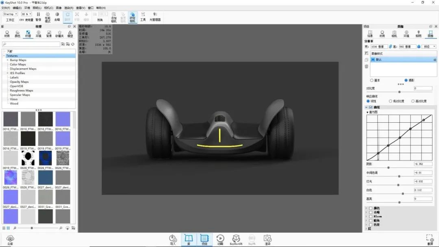The image size is (439, 247).
Task: Open the Import (导入) icon in bottom bar
Action: (x=173, y=239)
